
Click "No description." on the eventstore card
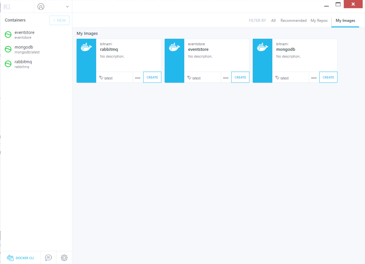click(200, 56)
